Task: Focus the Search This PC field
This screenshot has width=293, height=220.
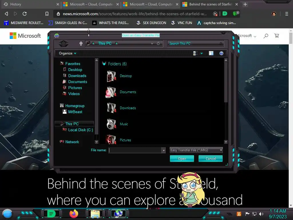Action: (x=195, y=44)
